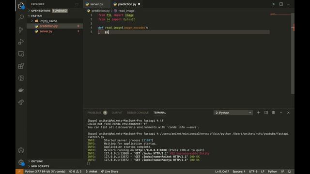
Task: Show errors and warnings count in status bar
Action: coord(76,172)
